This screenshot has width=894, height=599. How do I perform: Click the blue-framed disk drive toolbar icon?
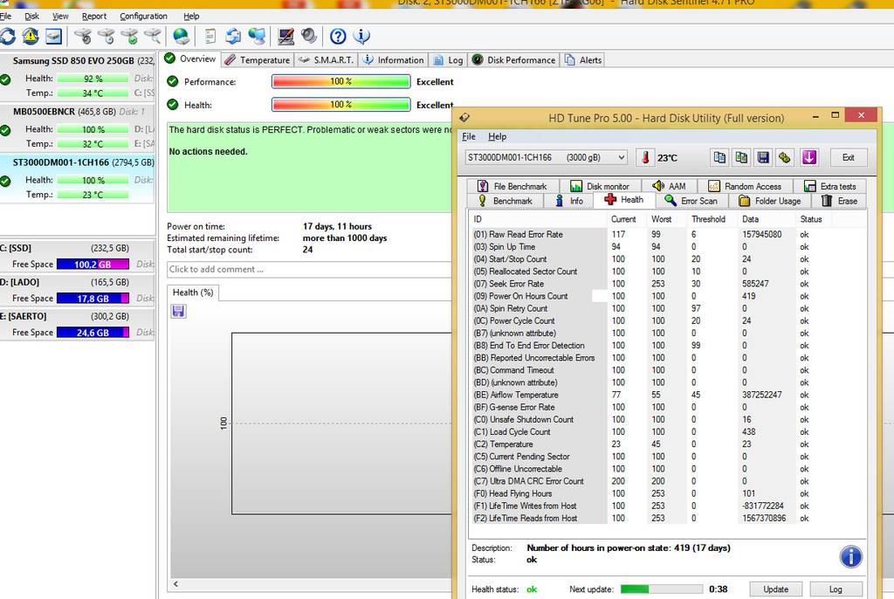tap(53, 37)
